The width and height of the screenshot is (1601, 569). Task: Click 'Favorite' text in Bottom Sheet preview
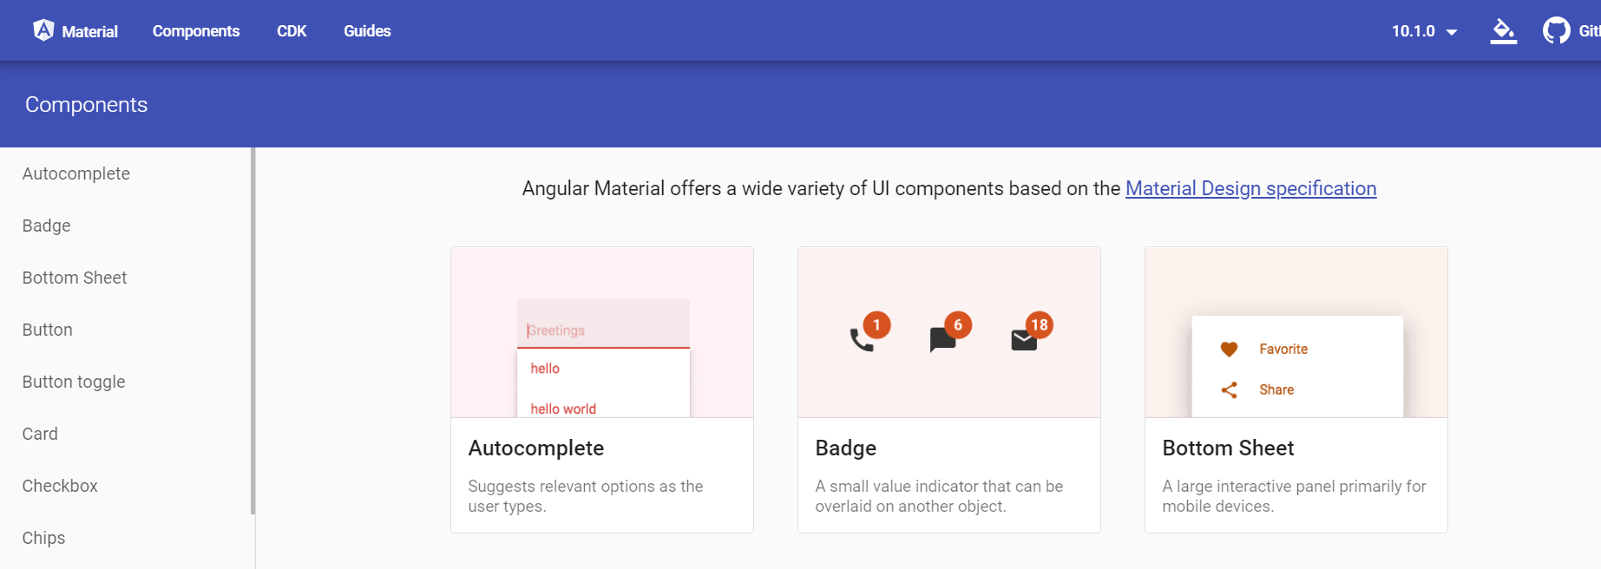1283,350
